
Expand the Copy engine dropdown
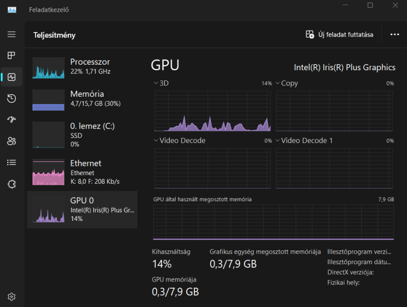286,83
